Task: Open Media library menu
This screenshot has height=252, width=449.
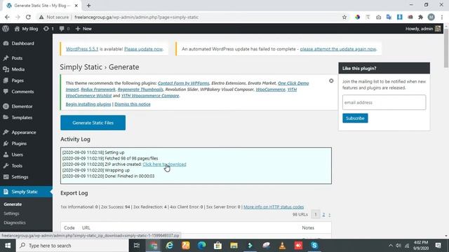Action: tap(18, 69)
